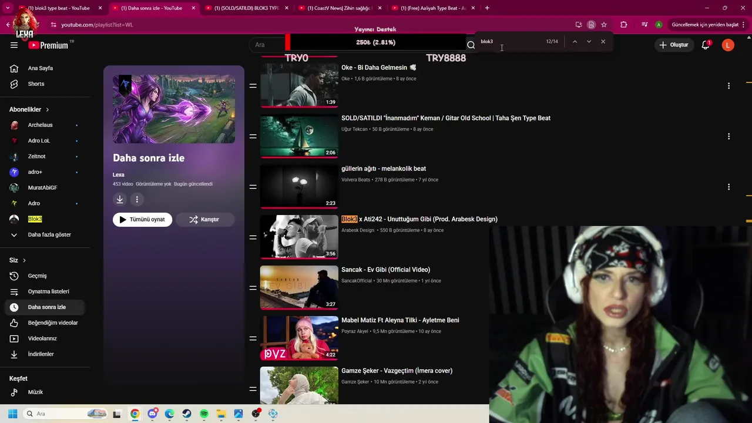The image size is (752, 423).
Task: Open the L account avatar menu
Action: pyautogui.click(x=728, y=45)
